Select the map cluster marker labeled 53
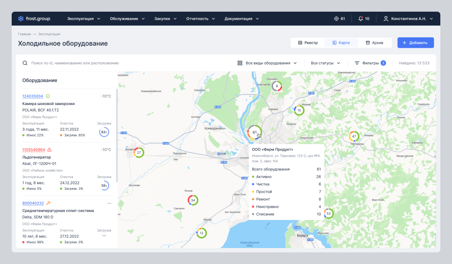Image resolution: width=452 pixels, height=264 pixels. pyautogui.click(x=328, y=213)
